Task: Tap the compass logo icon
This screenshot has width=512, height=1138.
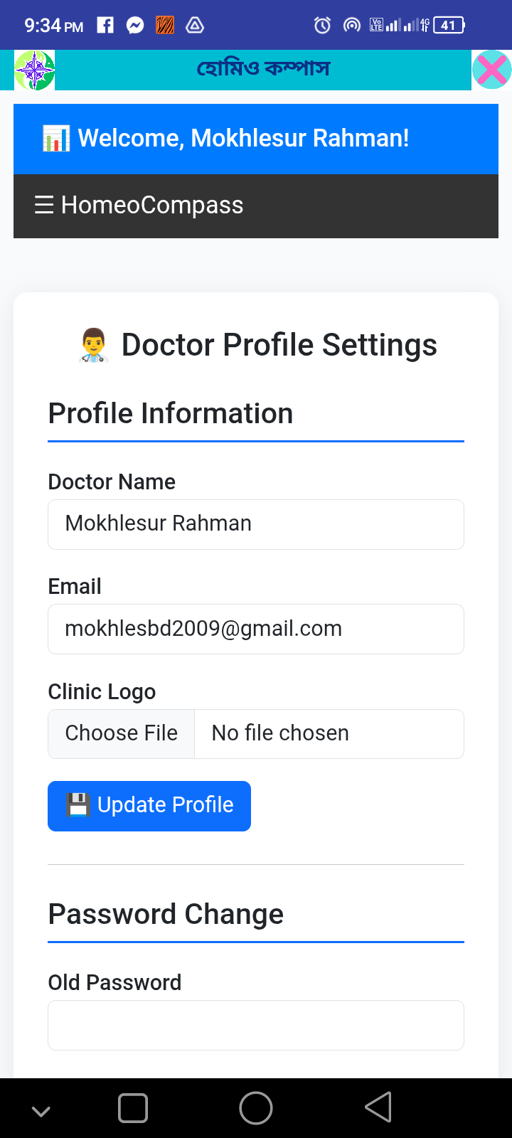Action: point(34,70)
